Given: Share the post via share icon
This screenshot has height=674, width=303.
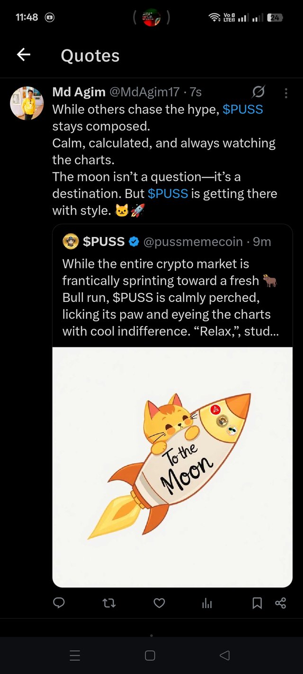Looking at the screenshot, I should pyautogui.click(x=280, y=603).
